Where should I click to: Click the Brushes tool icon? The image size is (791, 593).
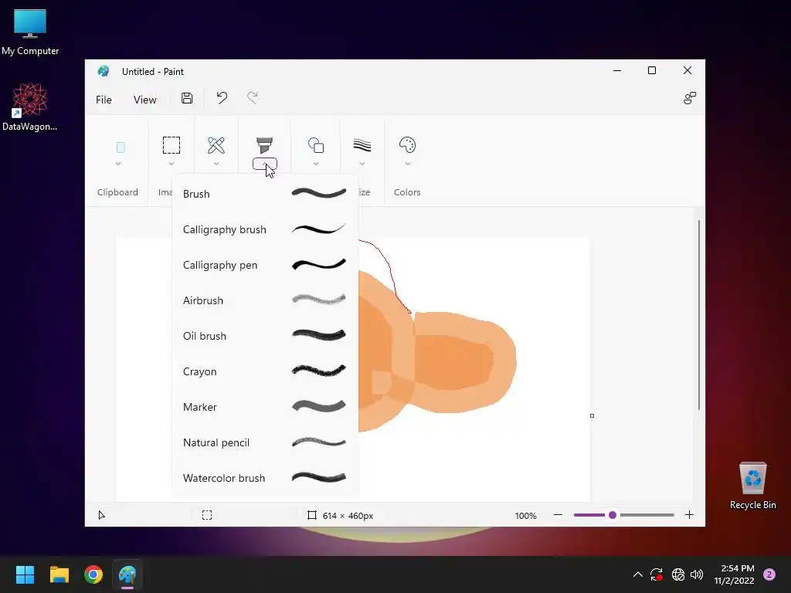pos(264,145)
